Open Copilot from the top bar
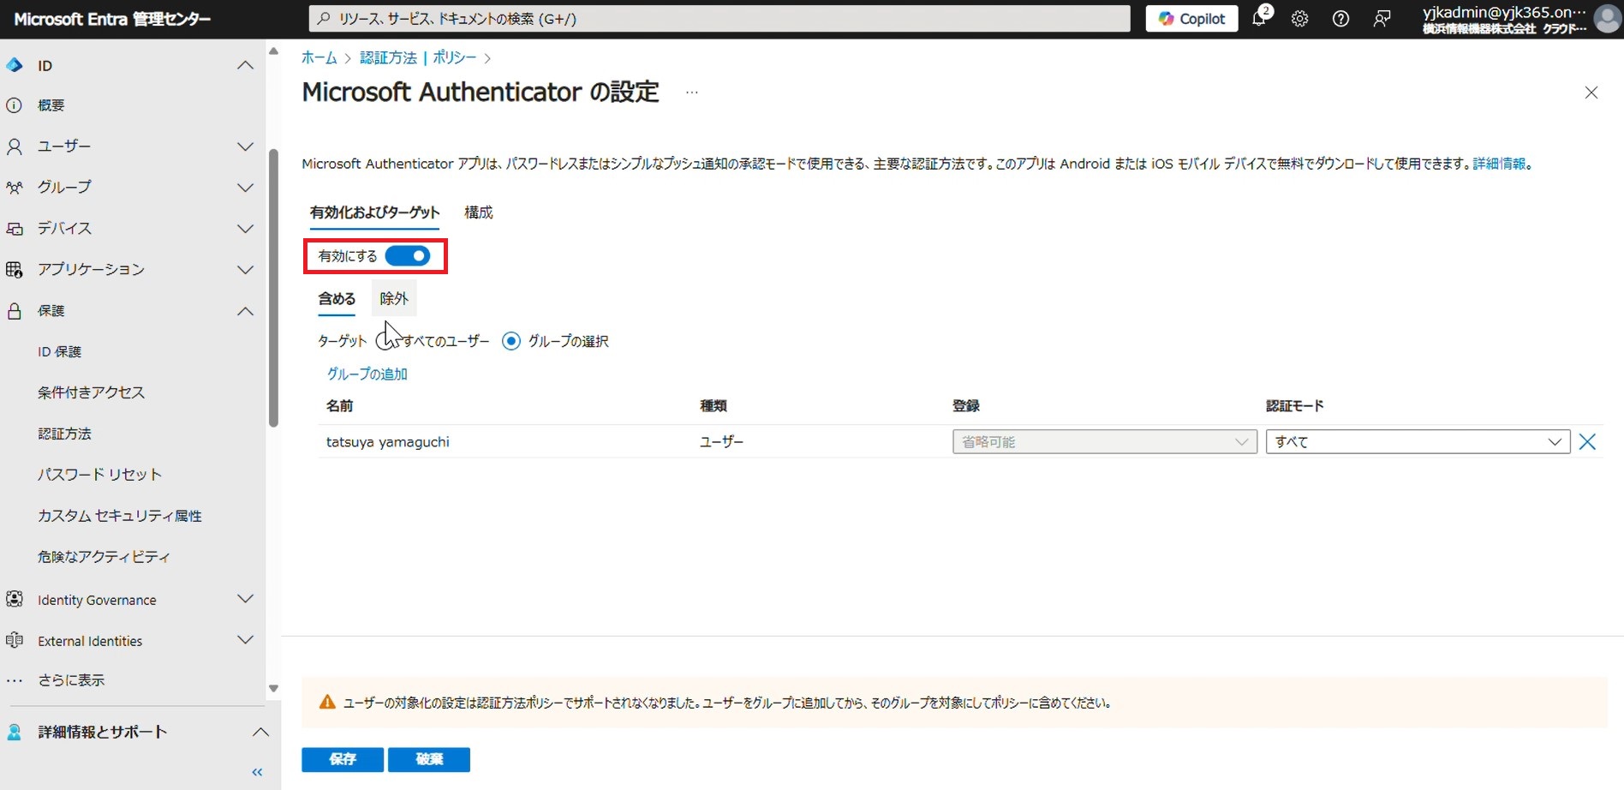1624x790 pixels. pyautogui.click(x=1191, y=19)
